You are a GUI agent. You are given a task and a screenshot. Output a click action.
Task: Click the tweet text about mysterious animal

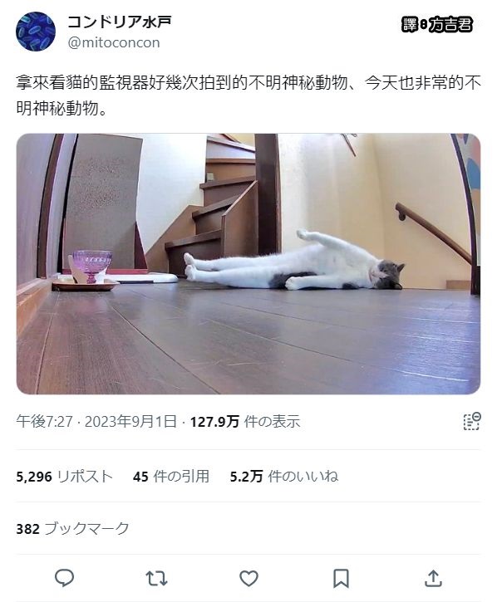248,95
